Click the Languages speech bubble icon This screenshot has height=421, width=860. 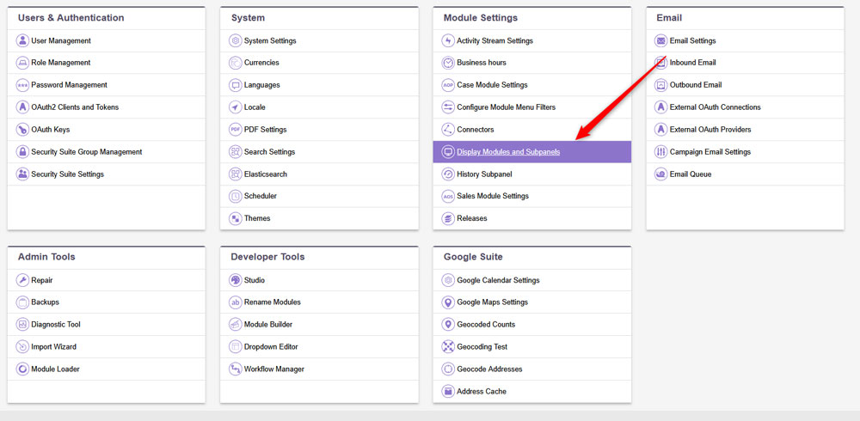click(236, 85)
